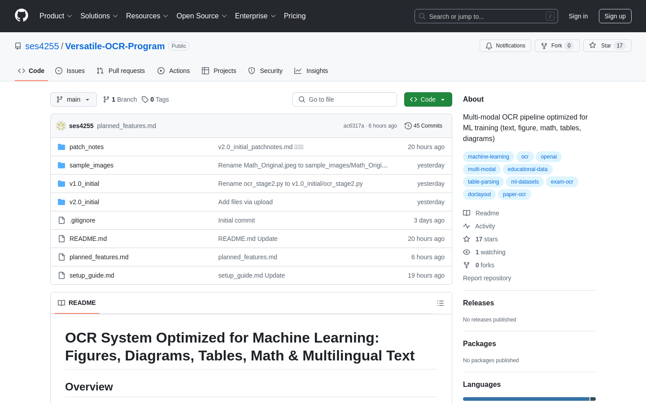
Task: Click the ocr topic tag
Action: tap(525, 157)
